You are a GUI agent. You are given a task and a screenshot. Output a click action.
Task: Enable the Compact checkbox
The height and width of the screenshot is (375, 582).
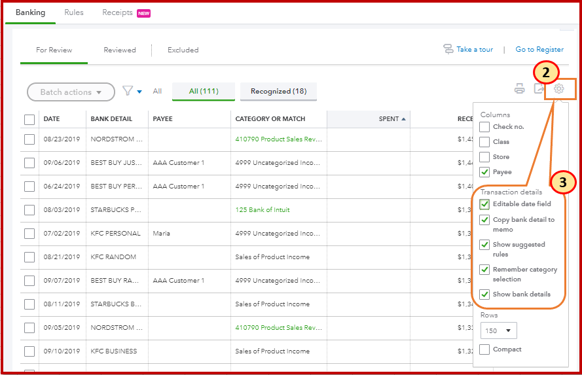point(484,349)
